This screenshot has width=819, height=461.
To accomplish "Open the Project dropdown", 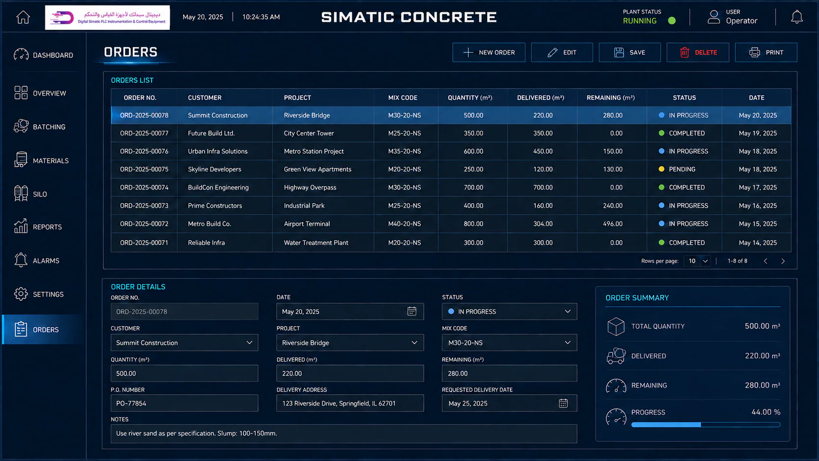I will tap(350, 342).
